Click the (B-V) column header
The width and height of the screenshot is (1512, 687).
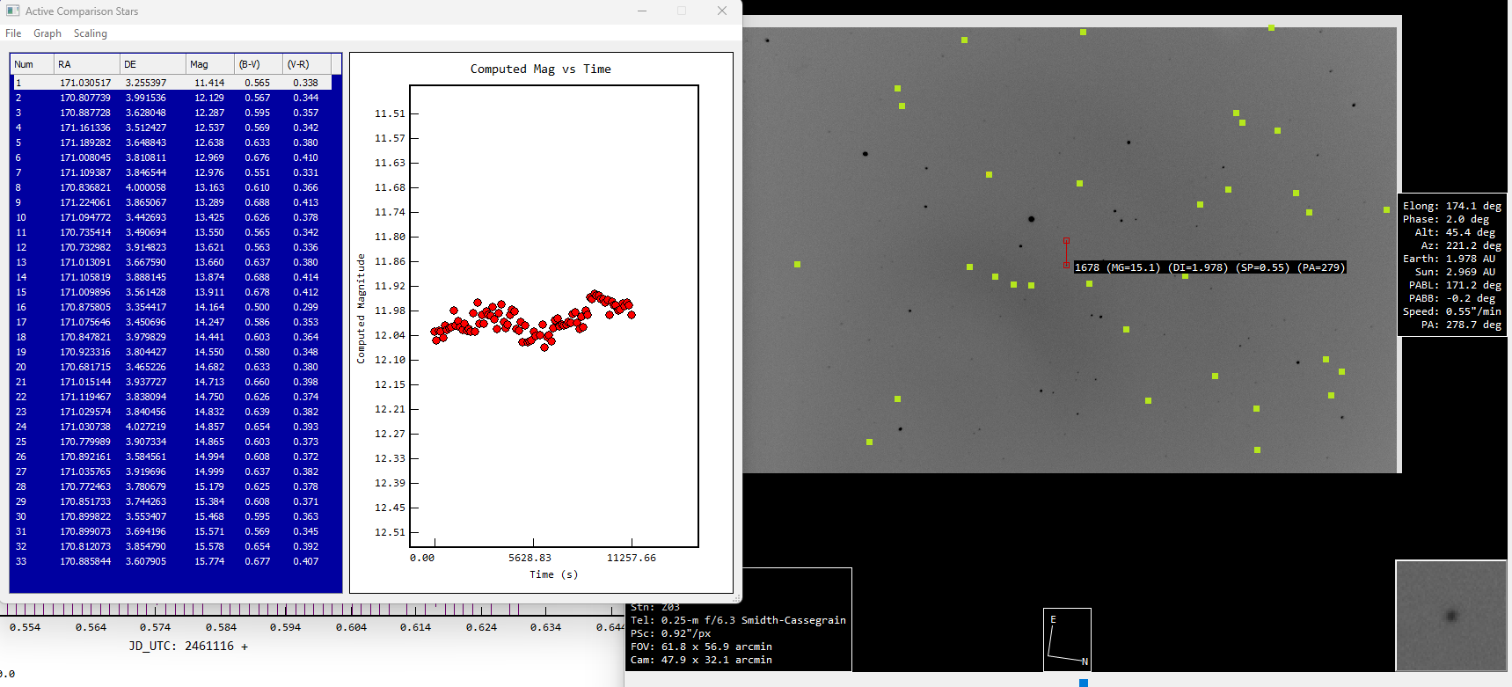tap(259, 64)
